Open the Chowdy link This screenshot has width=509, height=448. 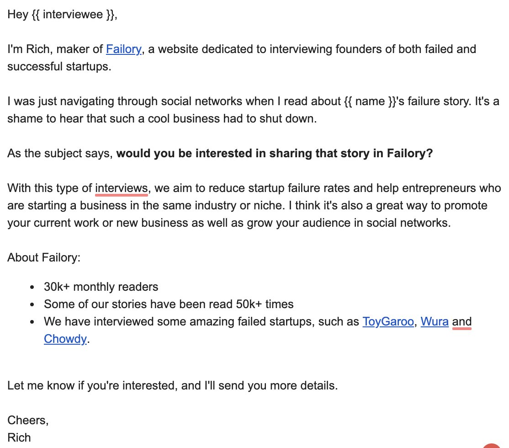(65, 339)
